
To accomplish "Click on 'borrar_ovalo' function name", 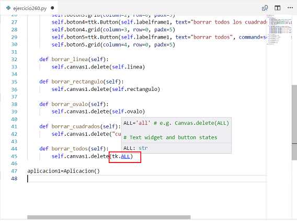I will coord(70,104).
